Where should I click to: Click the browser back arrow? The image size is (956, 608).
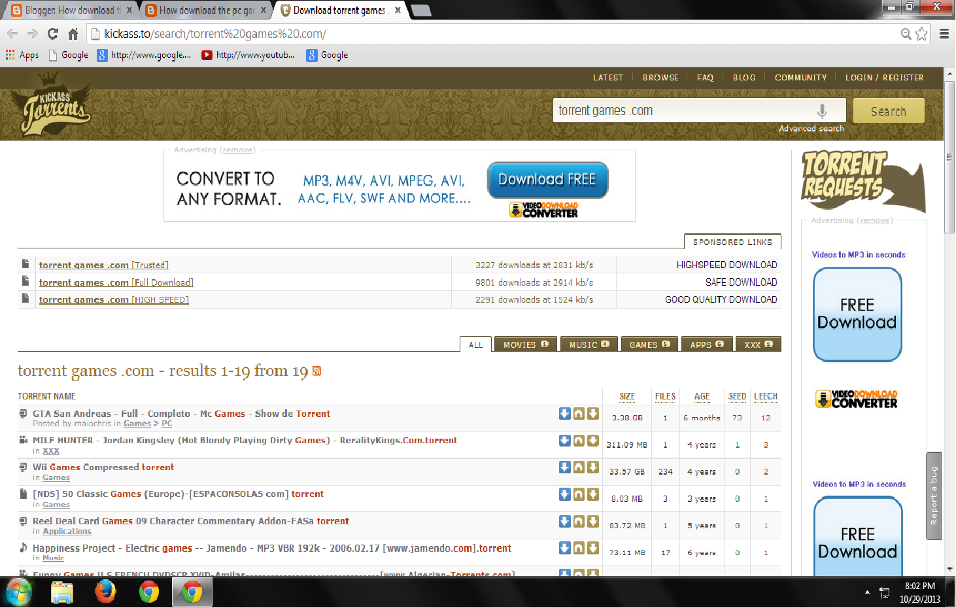[x=12, y=34]
